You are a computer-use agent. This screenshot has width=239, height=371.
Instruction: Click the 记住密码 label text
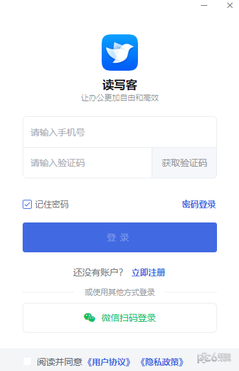tap(52, 204)
